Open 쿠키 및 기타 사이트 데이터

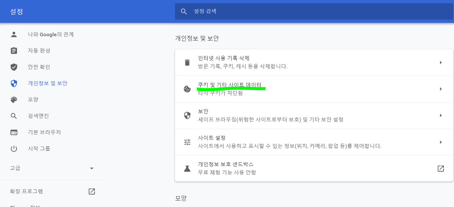click(314, 89)
